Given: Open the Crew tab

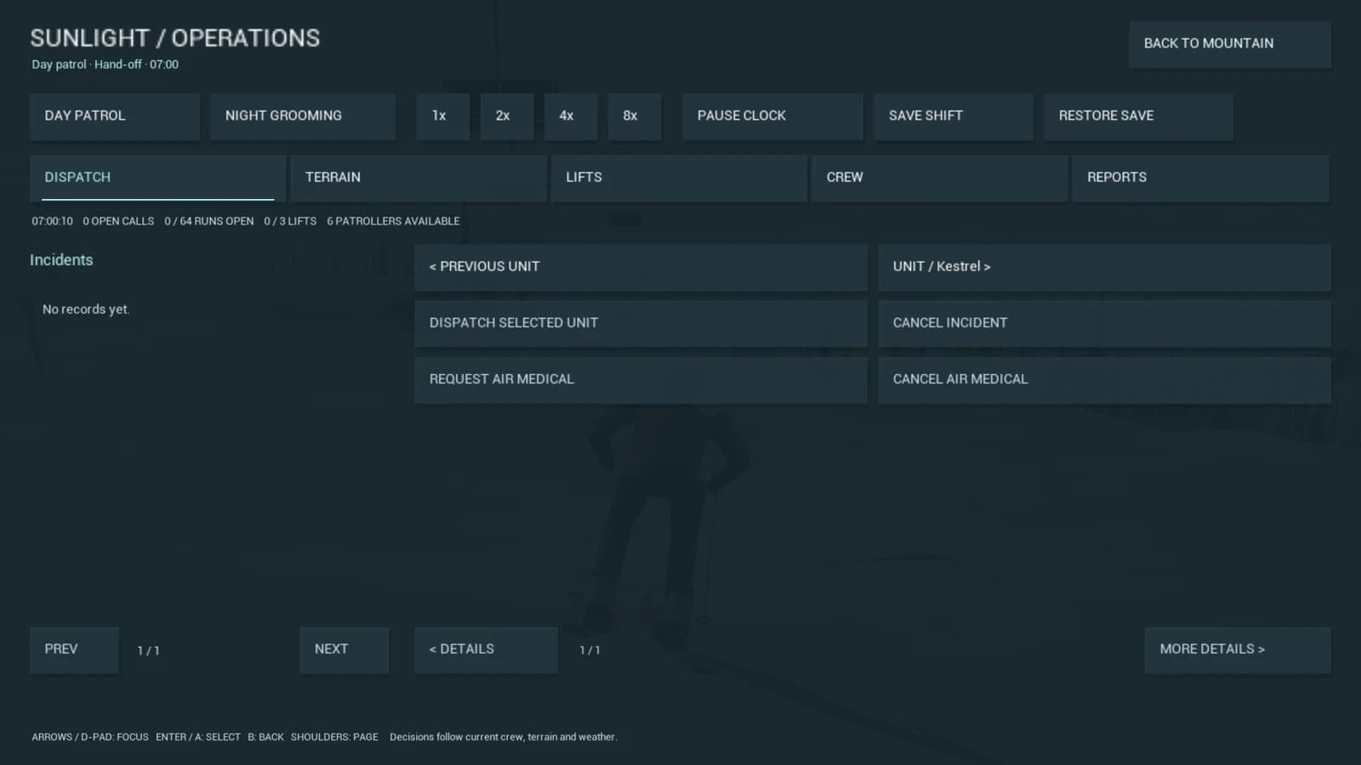Looking at the screenshot, I should coord(940,178).
